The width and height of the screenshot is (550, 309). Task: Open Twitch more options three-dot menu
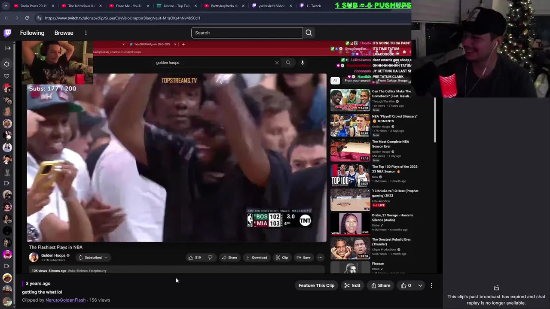pyautogui.click(x=86, y=33)
